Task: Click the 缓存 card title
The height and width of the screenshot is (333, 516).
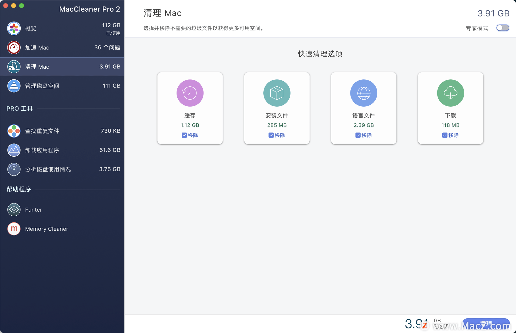Action: pos(190,115)
